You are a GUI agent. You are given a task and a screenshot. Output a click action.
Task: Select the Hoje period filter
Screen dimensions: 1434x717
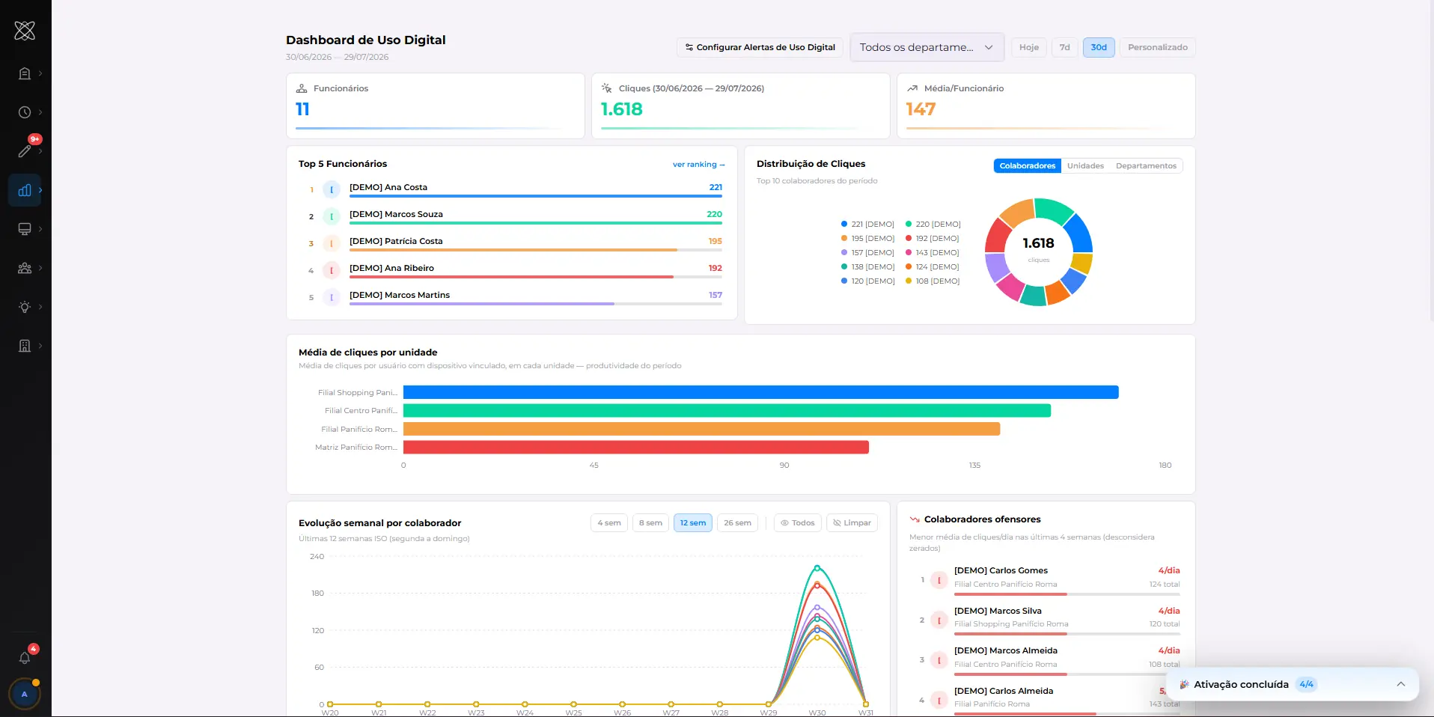pyautogui.click(x=1029, y=47)
